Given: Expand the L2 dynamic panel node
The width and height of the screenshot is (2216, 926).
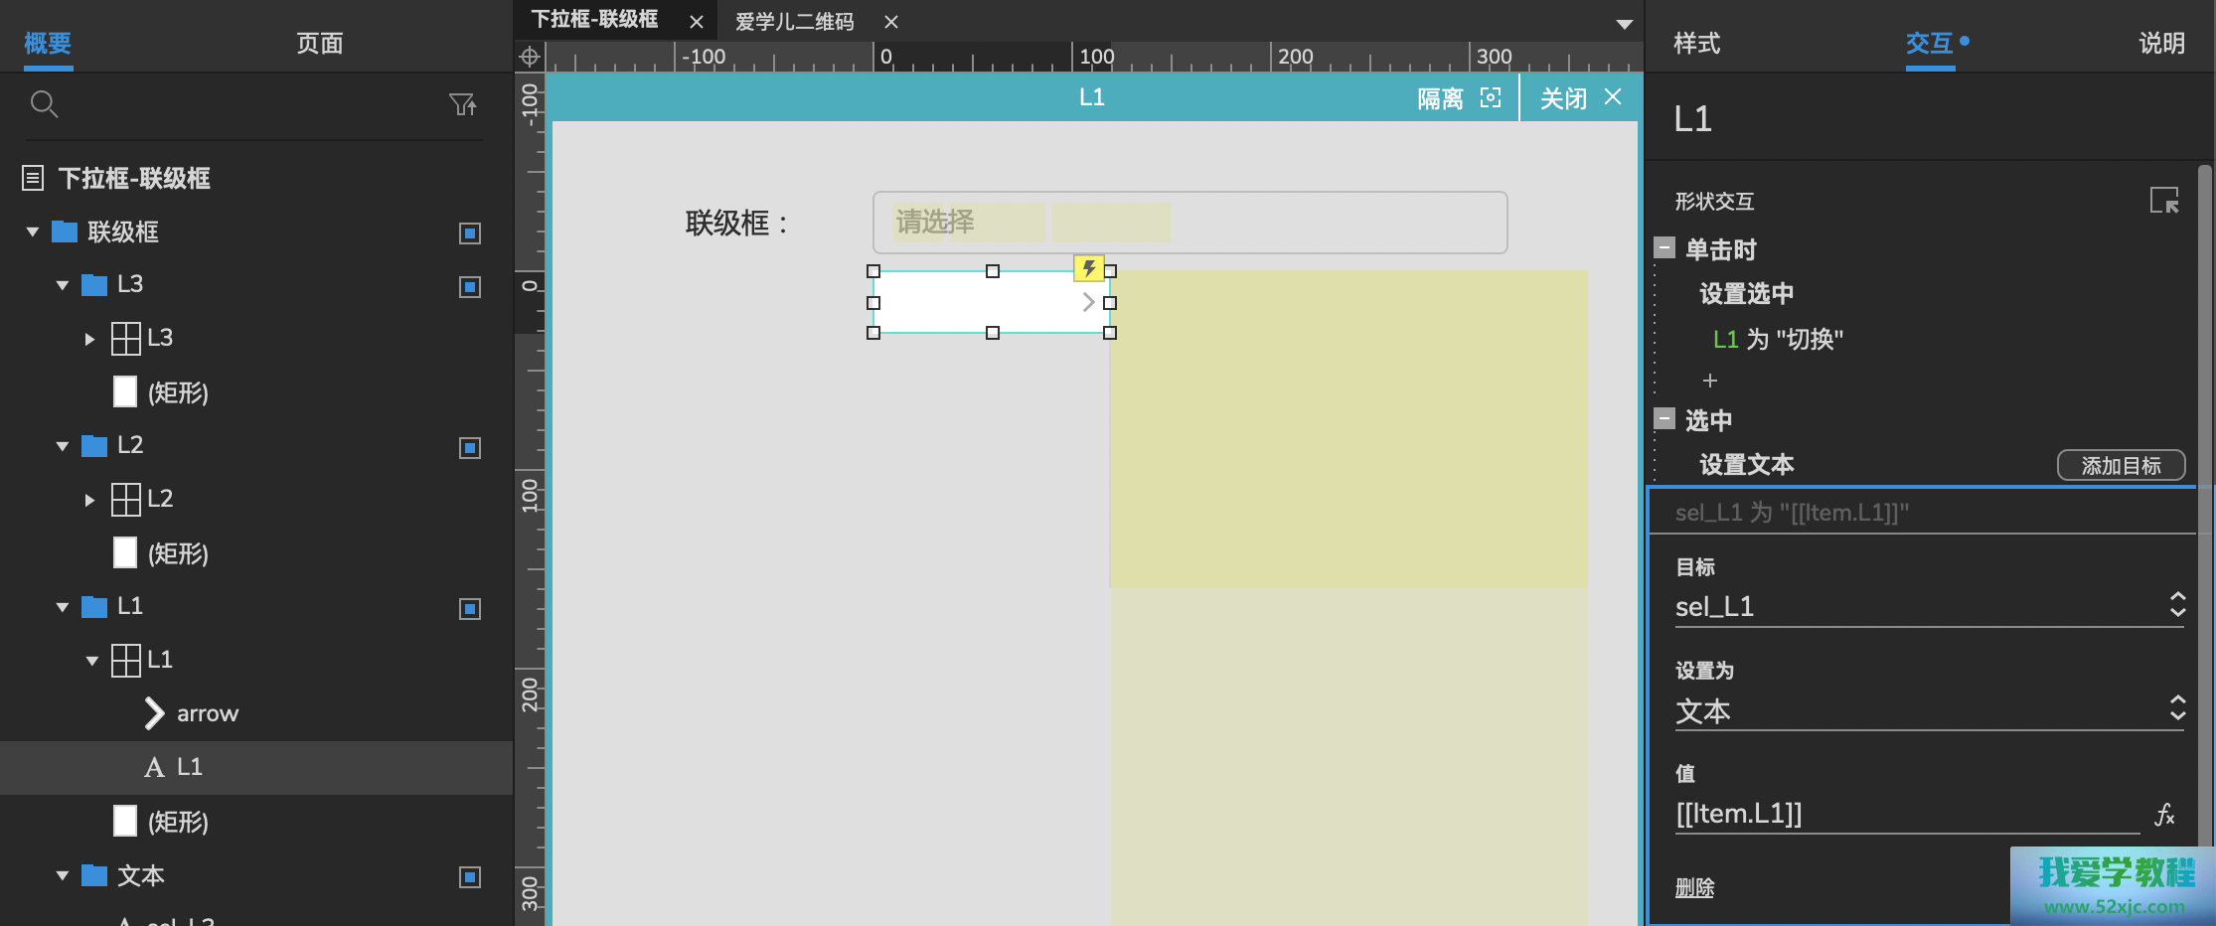Looking at the screenshot, I should [x=89, y=500].
